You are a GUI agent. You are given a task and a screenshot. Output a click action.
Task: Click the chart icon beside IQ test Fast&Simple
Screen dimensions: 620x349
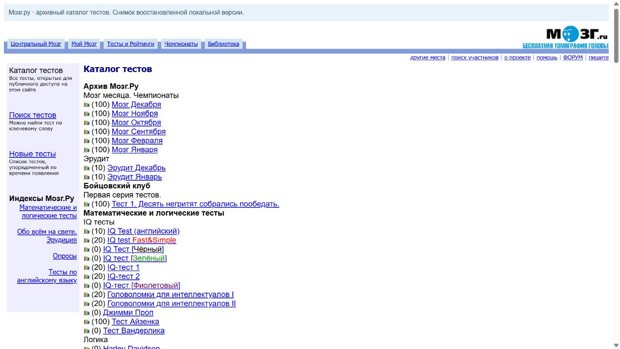click(x=87, y=240)
